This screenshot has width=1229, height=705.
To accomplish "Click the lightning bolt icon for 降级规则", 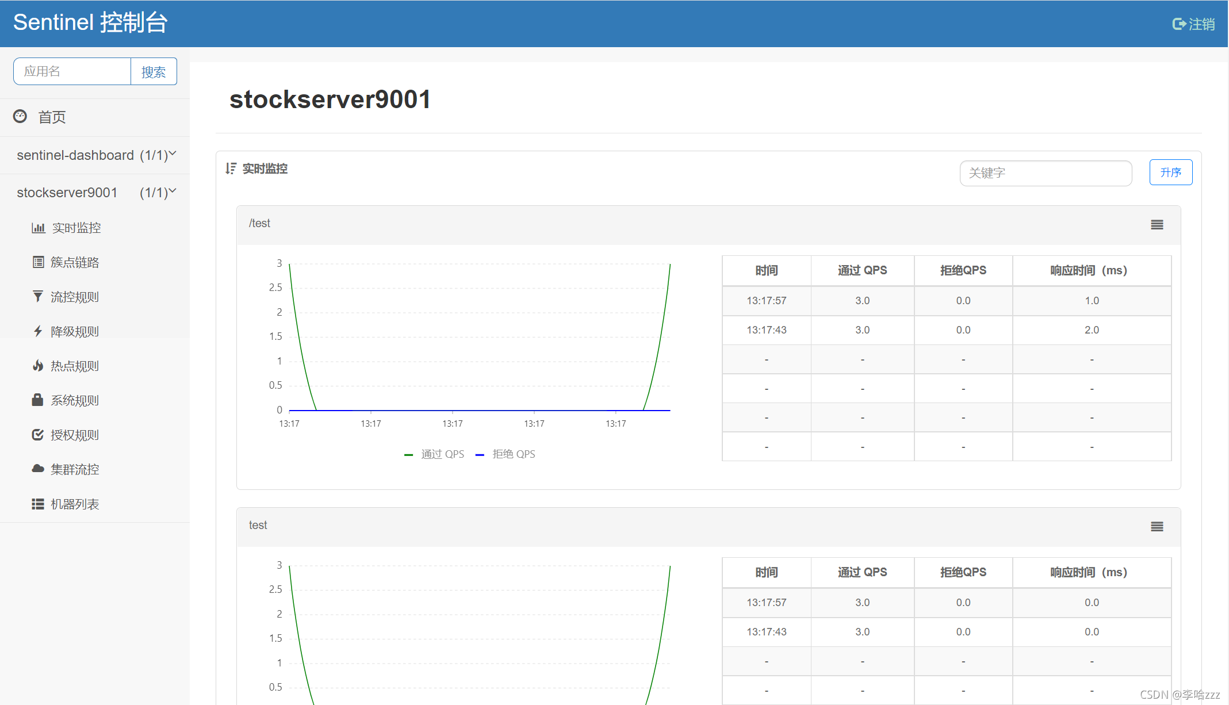I will pos(38,331).
